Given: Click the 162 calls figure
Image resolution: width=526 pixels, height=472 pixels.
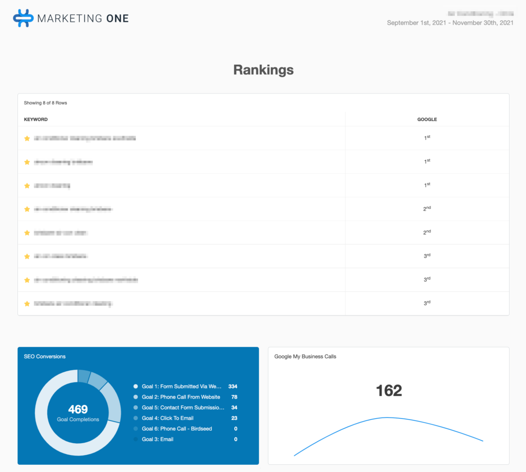Looking at the screenshot, I should (389, 391).
